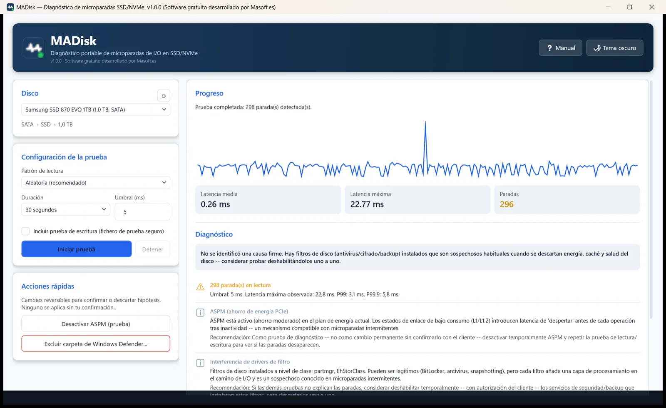Click 'Interferencia de drivers de filtro' heading
This screenshot has width=666, height=408.
point(250,362)
